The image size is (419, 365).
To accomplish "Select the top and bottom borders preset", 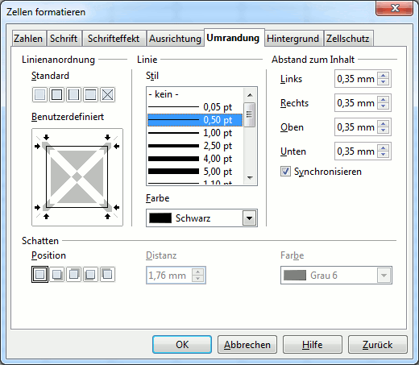I will [x=90, y=94].
